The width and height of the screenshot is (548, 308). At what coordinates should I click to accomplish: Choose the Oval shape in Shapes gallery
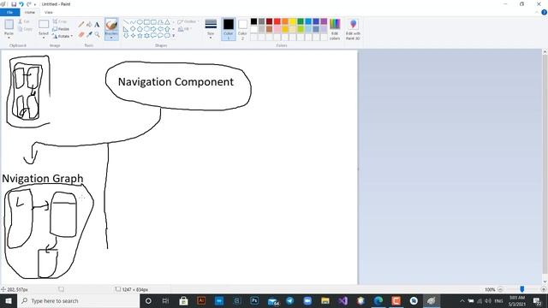pyautogui.click(x=140, y=22)
